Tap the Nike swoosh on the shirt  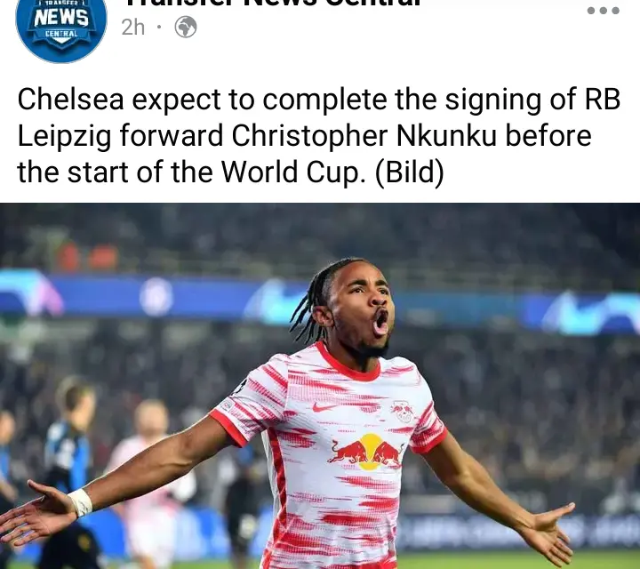[324, 407]
